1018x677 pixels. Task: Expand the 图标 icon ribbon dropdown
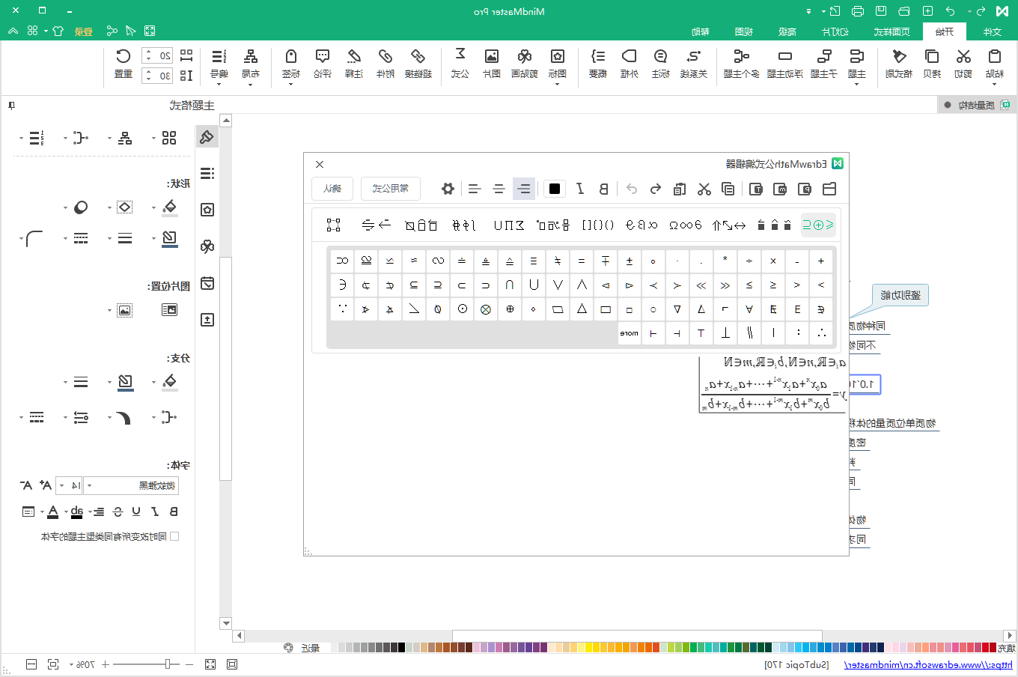[x=557, y=84]
